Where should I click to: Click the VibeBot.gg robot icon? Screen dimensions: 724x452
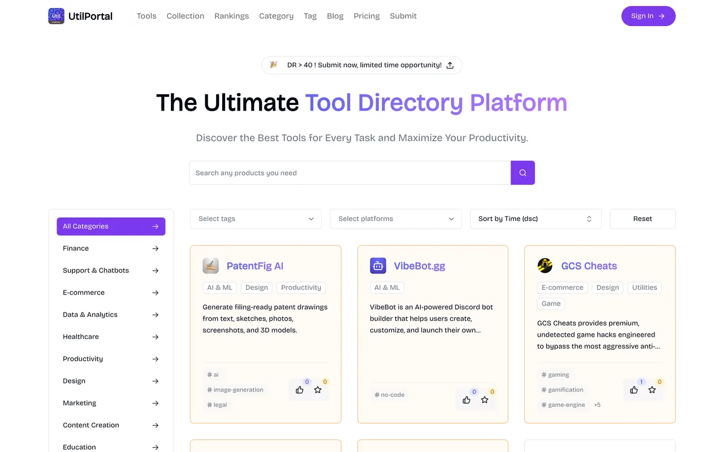(x=378, y=266)
